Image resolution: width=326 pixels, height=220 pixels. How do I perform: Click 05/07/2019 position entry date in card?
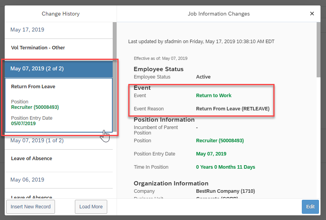click(x=23, y=124)
